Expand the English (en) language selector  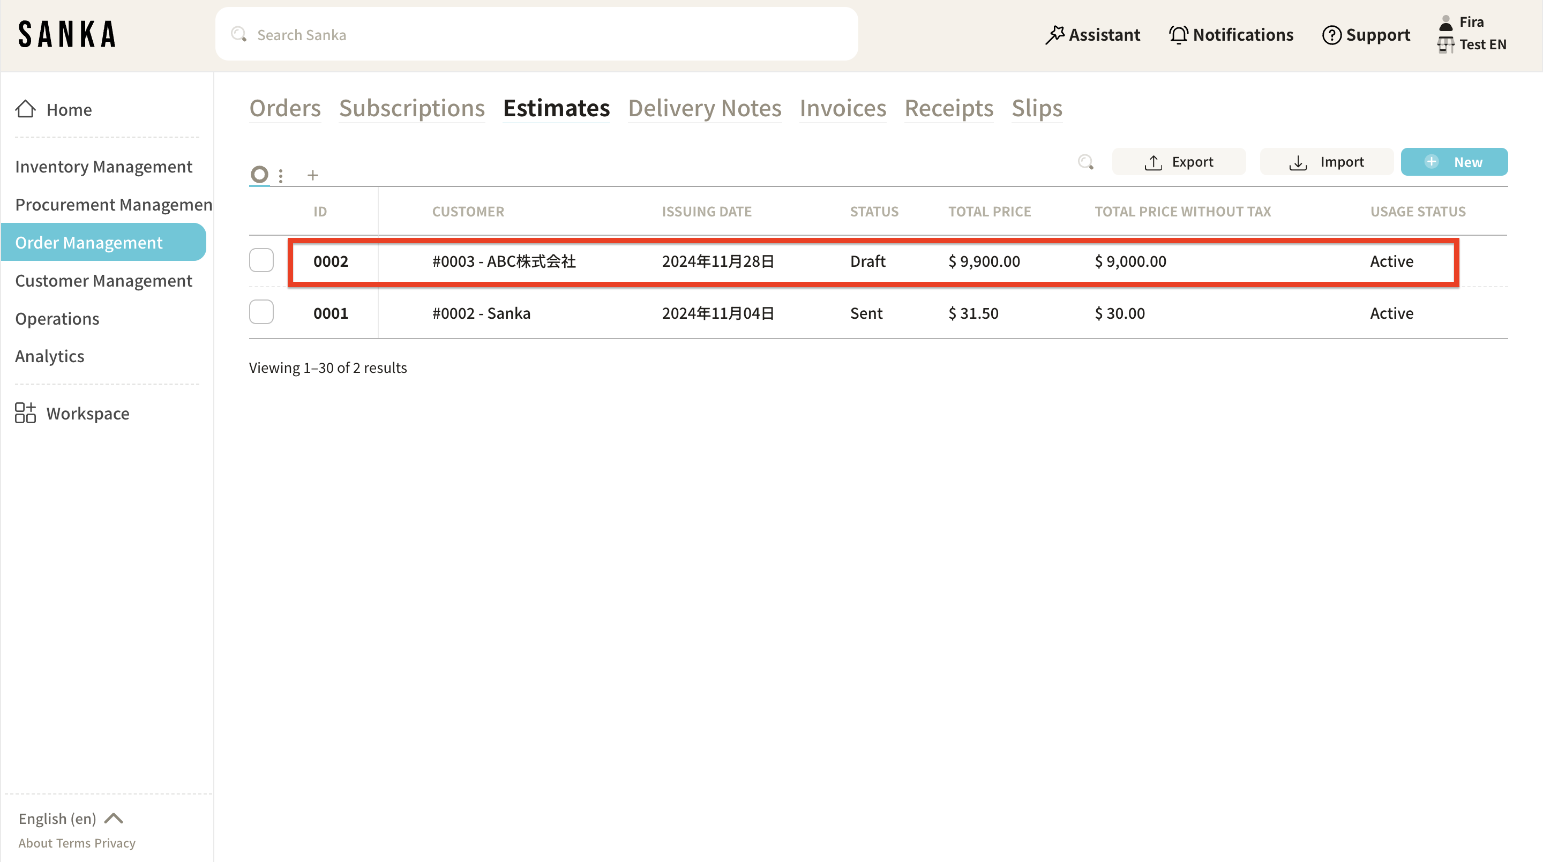pos(70,818)
